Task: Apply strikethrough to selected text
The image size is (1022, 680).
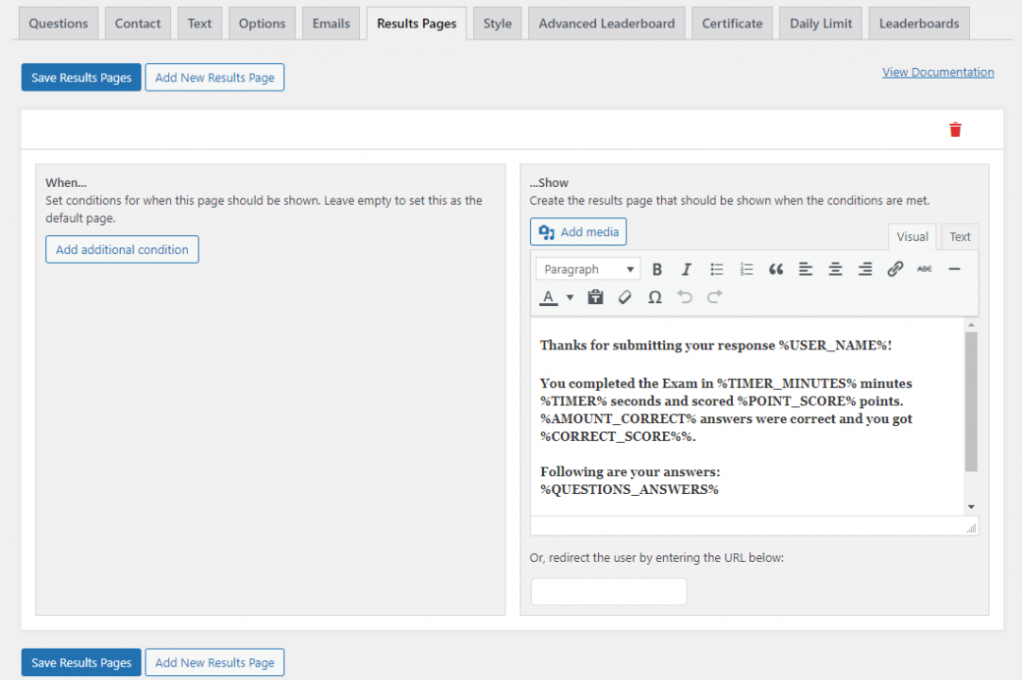Action: [x=925, y=268]
